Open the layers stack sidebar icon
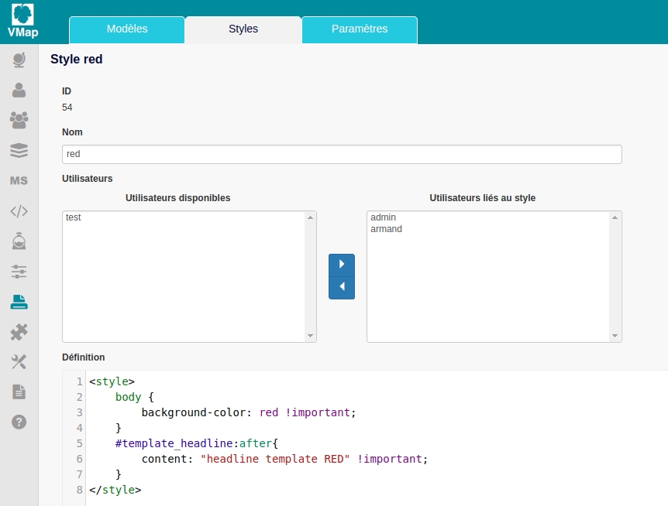The image size is (668, 506). tap(19, 151)
